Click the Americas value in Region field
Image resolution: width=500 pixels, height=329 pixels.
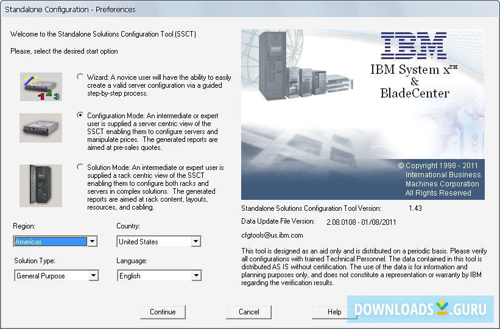(x=51, y=241)
